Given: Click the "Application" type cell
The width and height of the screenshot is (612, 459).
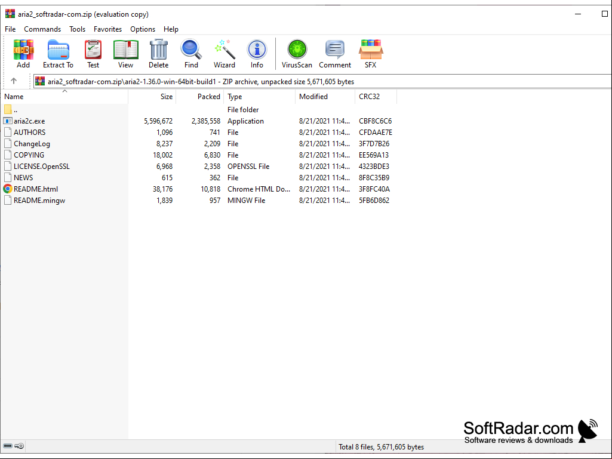Looking at the screenshot, I should (245, 121).
